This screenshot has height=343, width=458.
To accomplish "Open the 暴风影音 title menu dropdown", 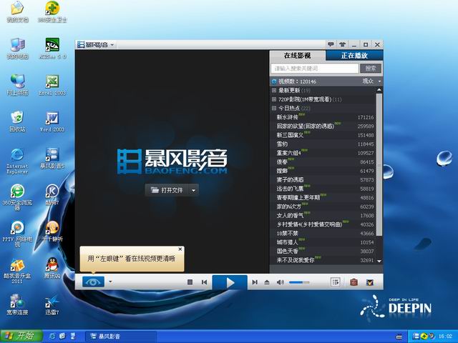I will (112, 45).
